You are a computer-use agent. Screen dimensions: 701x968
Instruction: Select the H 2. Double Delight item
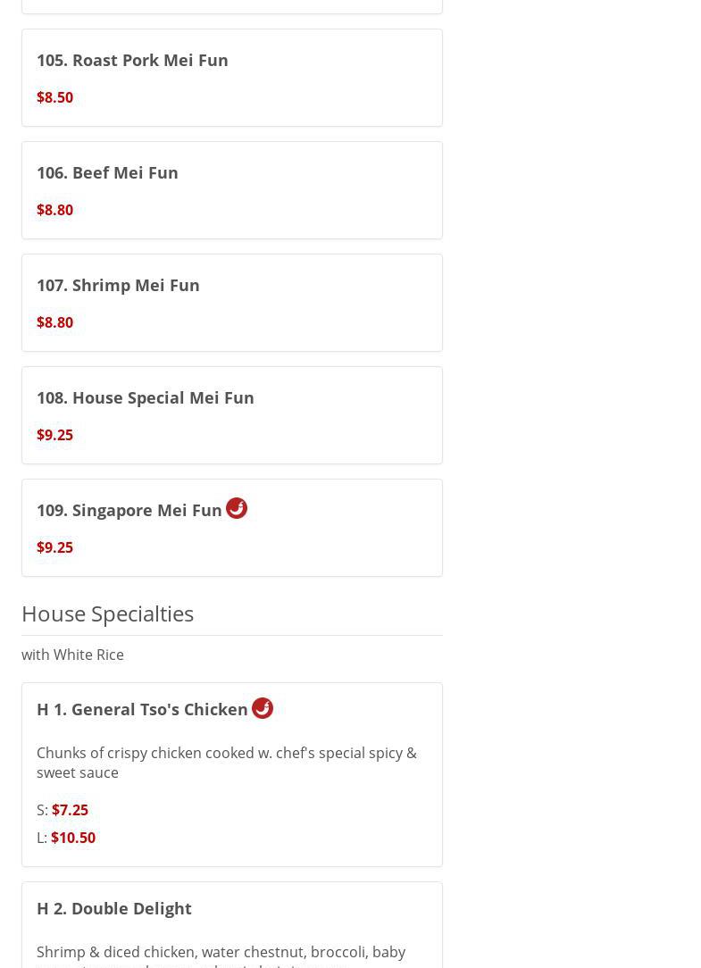point(113,908)
